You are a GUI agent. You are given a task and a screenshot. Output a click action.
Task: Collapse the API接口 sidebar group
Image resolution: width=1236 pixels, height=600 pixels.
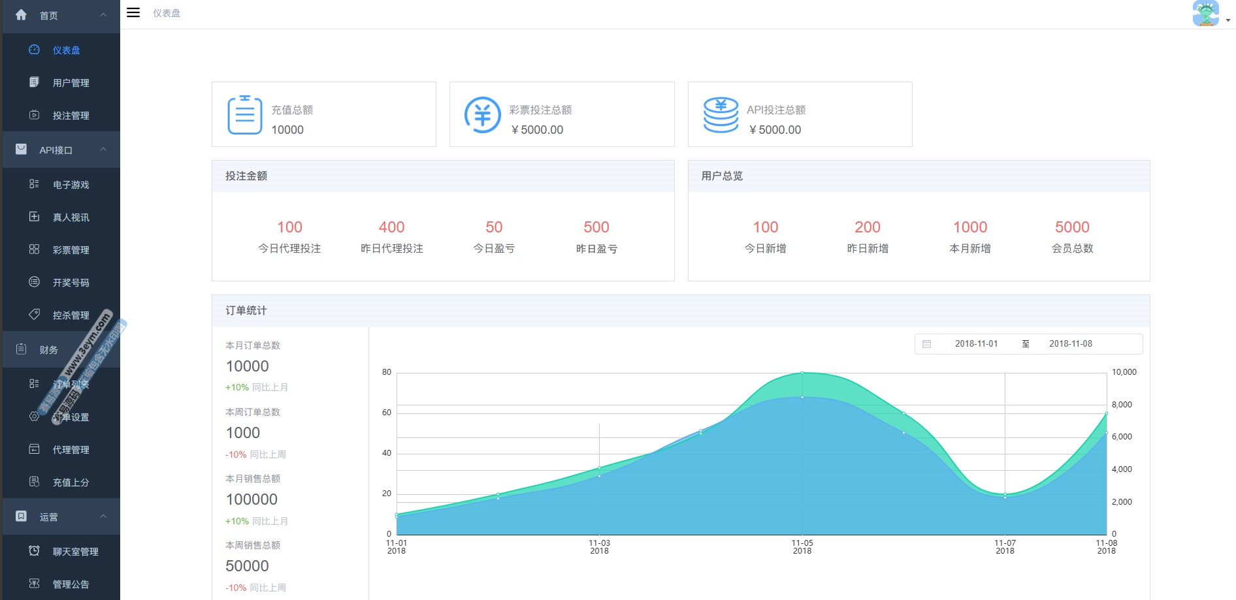coord(103,150)
